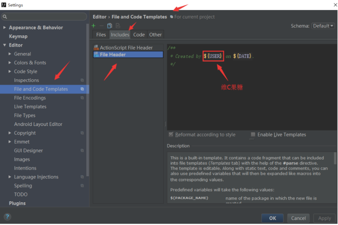Click the OK button
Screen dimensions: 338x225
pos(272,218)
